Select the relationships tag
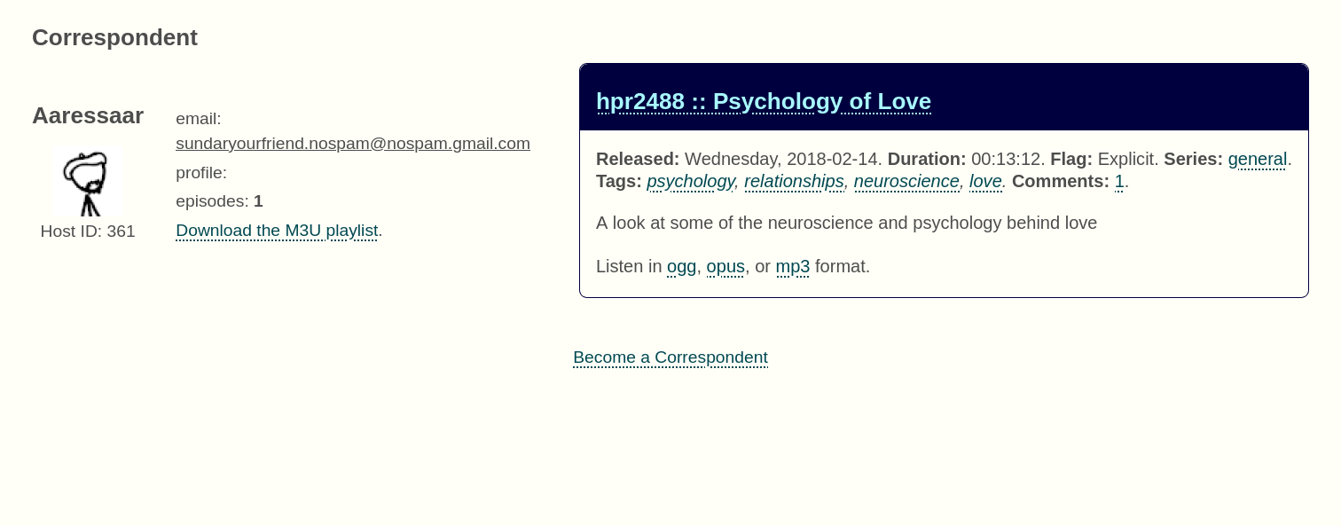 (x=794, y=182)
